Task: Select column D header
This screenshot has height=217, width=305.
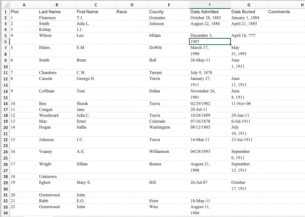Action: tap(132, 5)
